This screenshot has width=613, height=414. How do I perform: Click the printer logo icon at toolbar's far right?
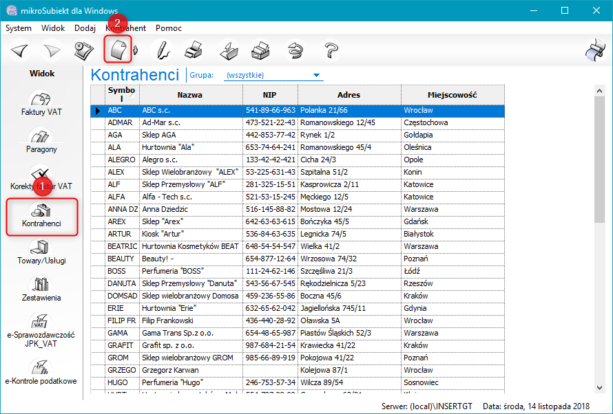click(595, 50)
